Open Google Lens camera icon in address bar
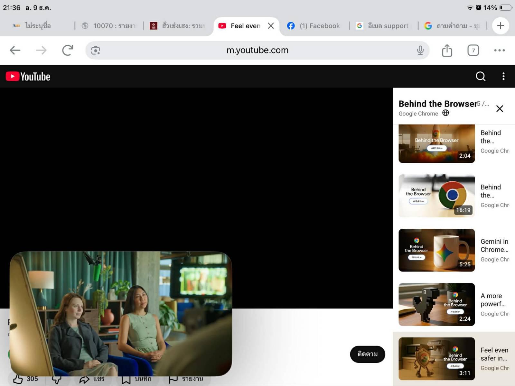Screen dimensions: 515x386 click(96, 51)
